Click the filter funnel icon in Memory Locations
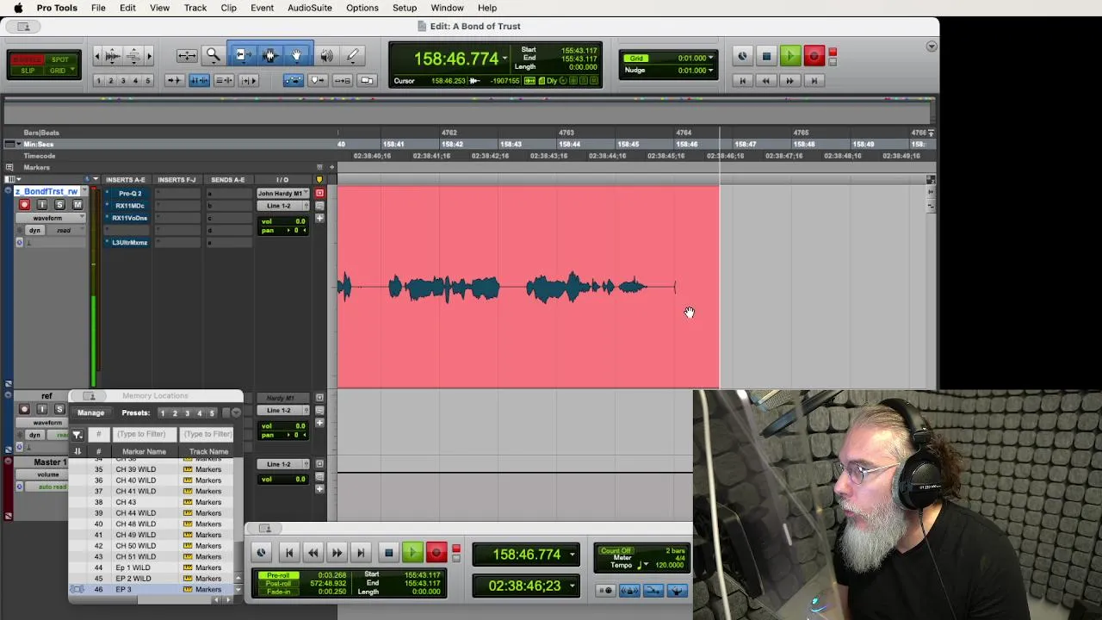The width and height of the screenshot is (1102, 620). point(77,434)
